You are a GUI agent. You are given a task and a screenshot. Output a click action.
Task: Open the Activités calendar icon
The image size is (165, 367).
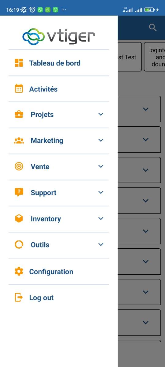click(19, 89)
